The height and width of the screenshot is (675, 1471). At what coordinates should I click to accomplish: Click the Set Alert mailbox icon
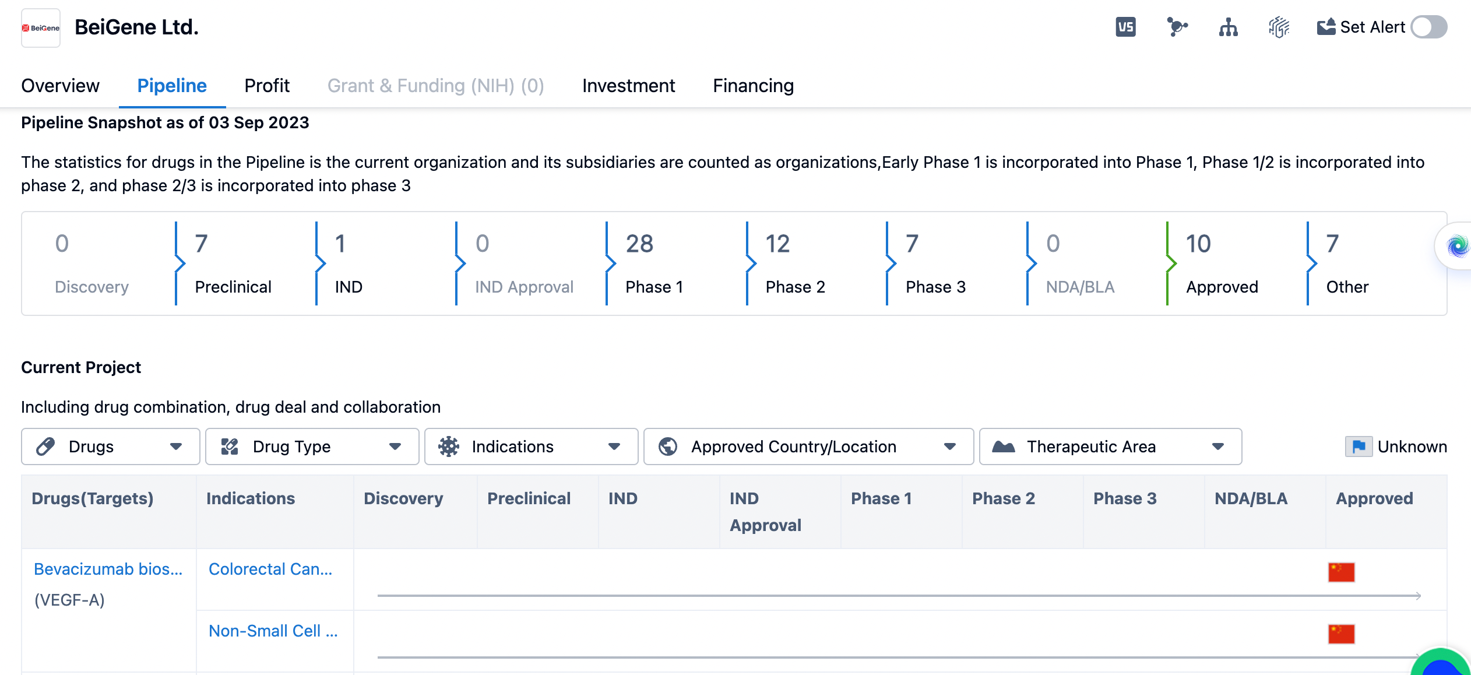click(x=1326, y=27)
